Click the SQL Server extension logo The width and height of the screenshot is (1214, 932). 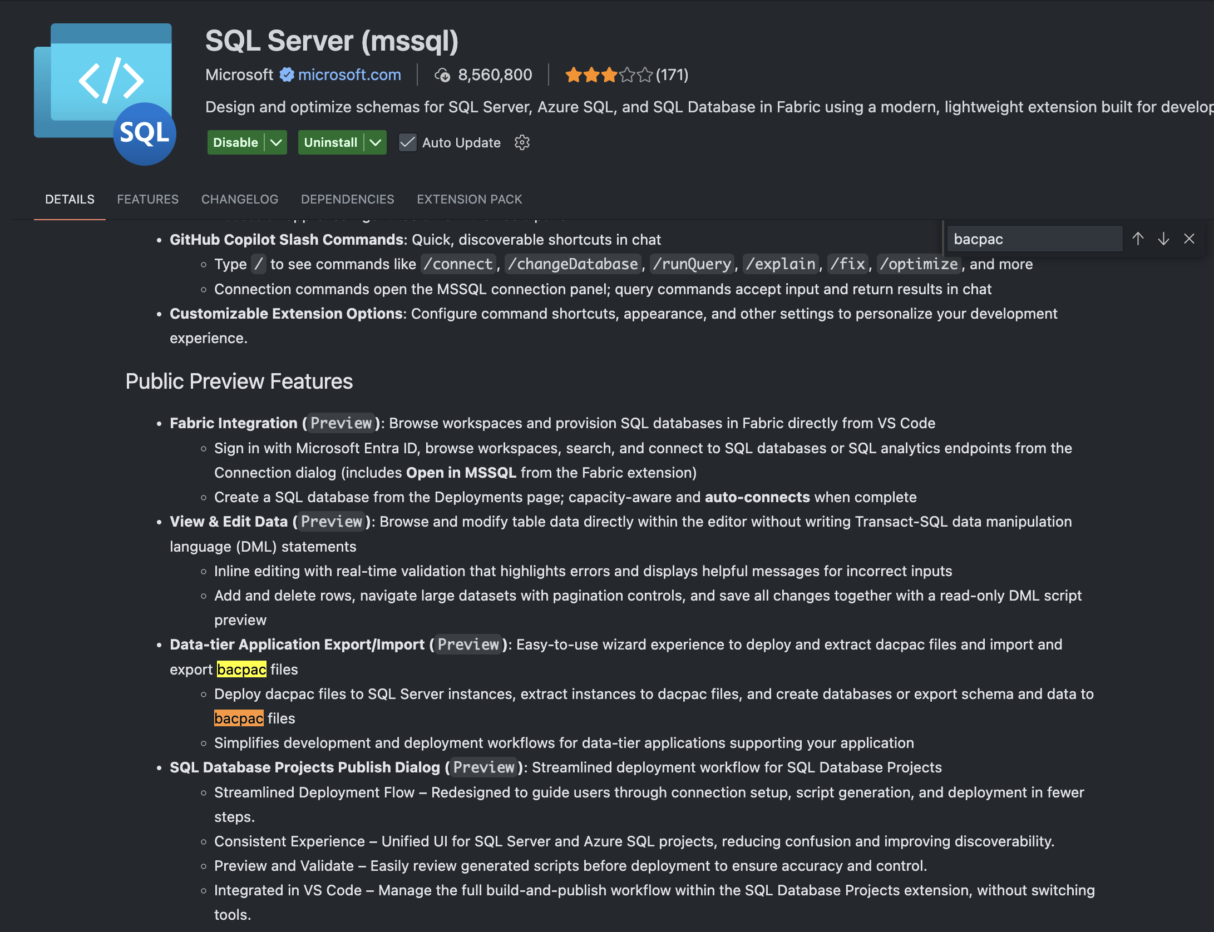[105, 94]
